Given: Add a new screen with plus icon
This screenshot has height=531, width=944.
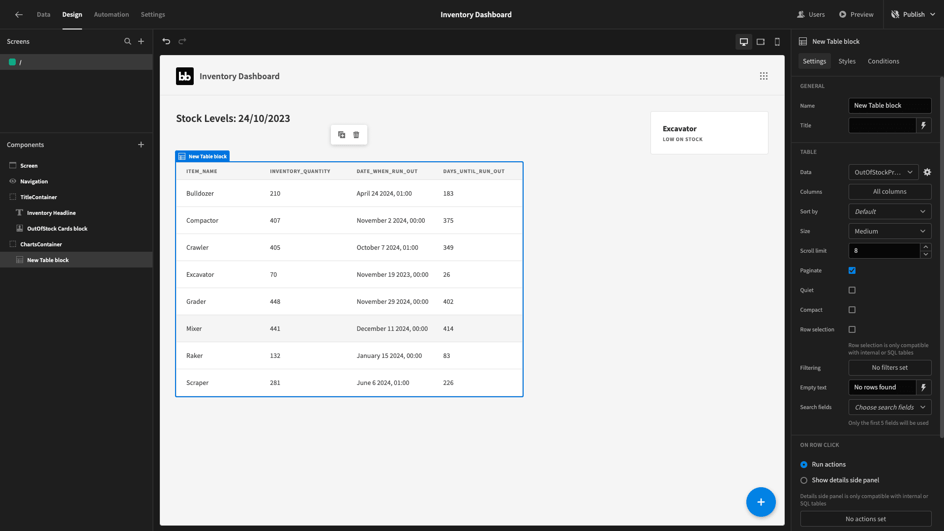Looking at the screenshot, I should pos(141,41).
